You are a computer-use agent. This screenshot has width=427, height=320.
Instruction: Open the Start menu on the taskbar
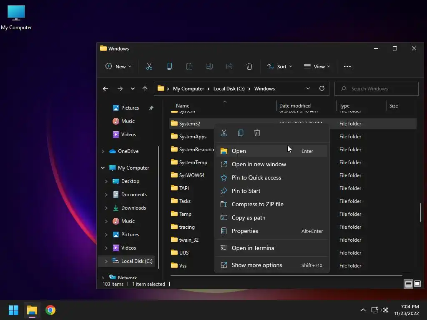(13, 310)
